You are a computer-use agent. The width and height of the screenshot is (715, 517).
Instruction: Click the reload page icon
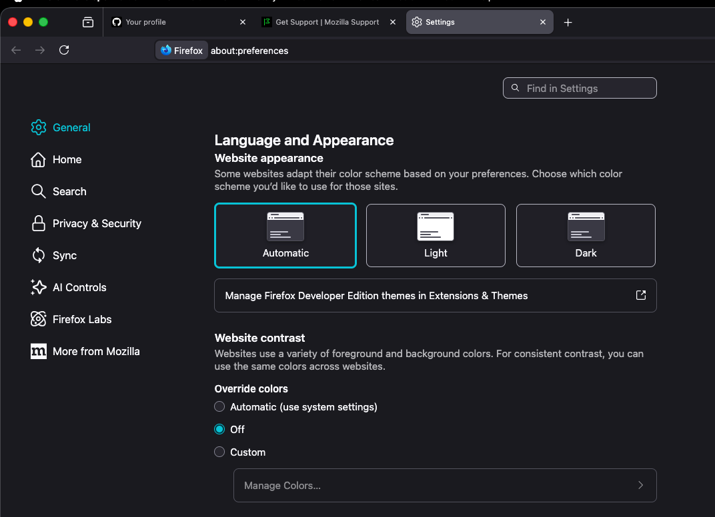[64, 50]
